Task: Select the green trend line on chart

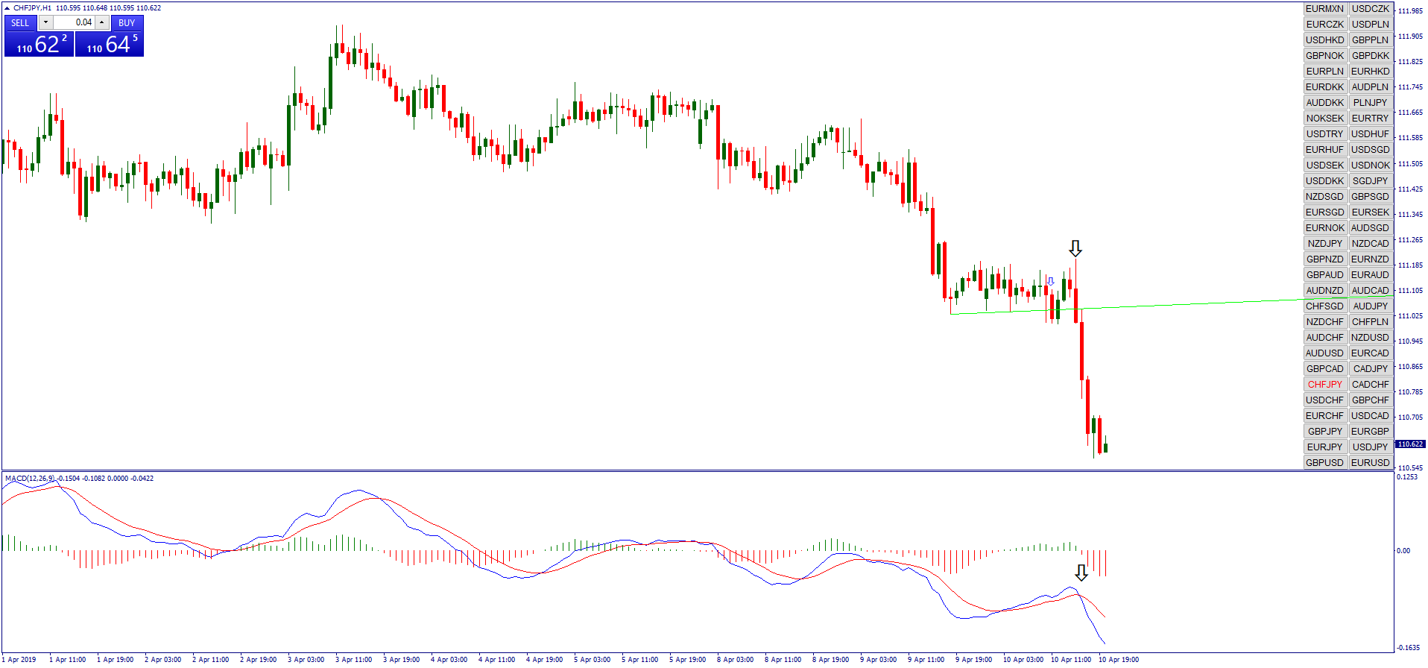Action: [1192, 303]
